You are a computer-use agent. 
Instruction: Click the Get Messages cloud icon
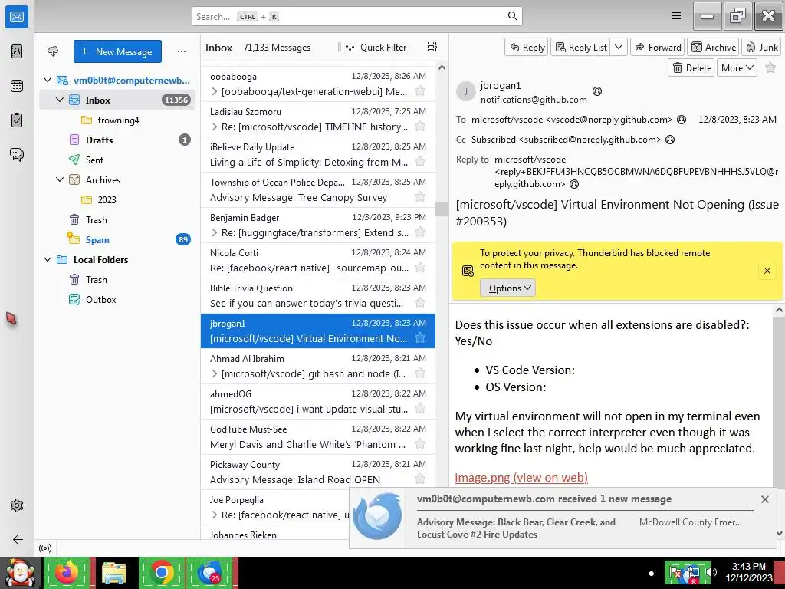[53, 51]
